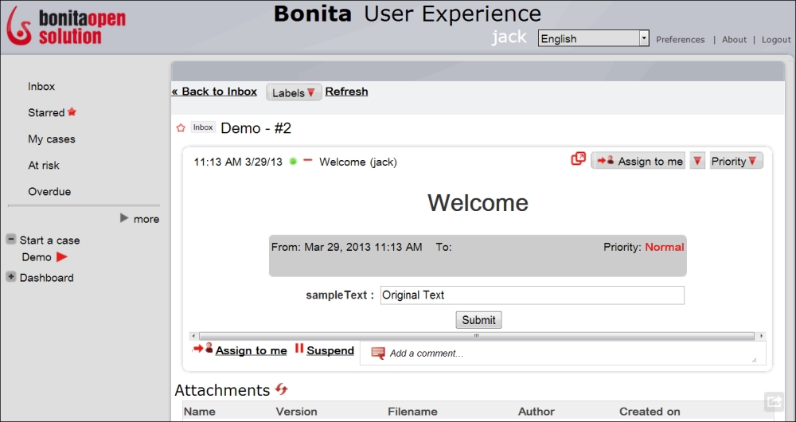Click the form's horizontal scrollbar thumb
Image resolution: width=796 pixels, height=422 pixels.
477,336
